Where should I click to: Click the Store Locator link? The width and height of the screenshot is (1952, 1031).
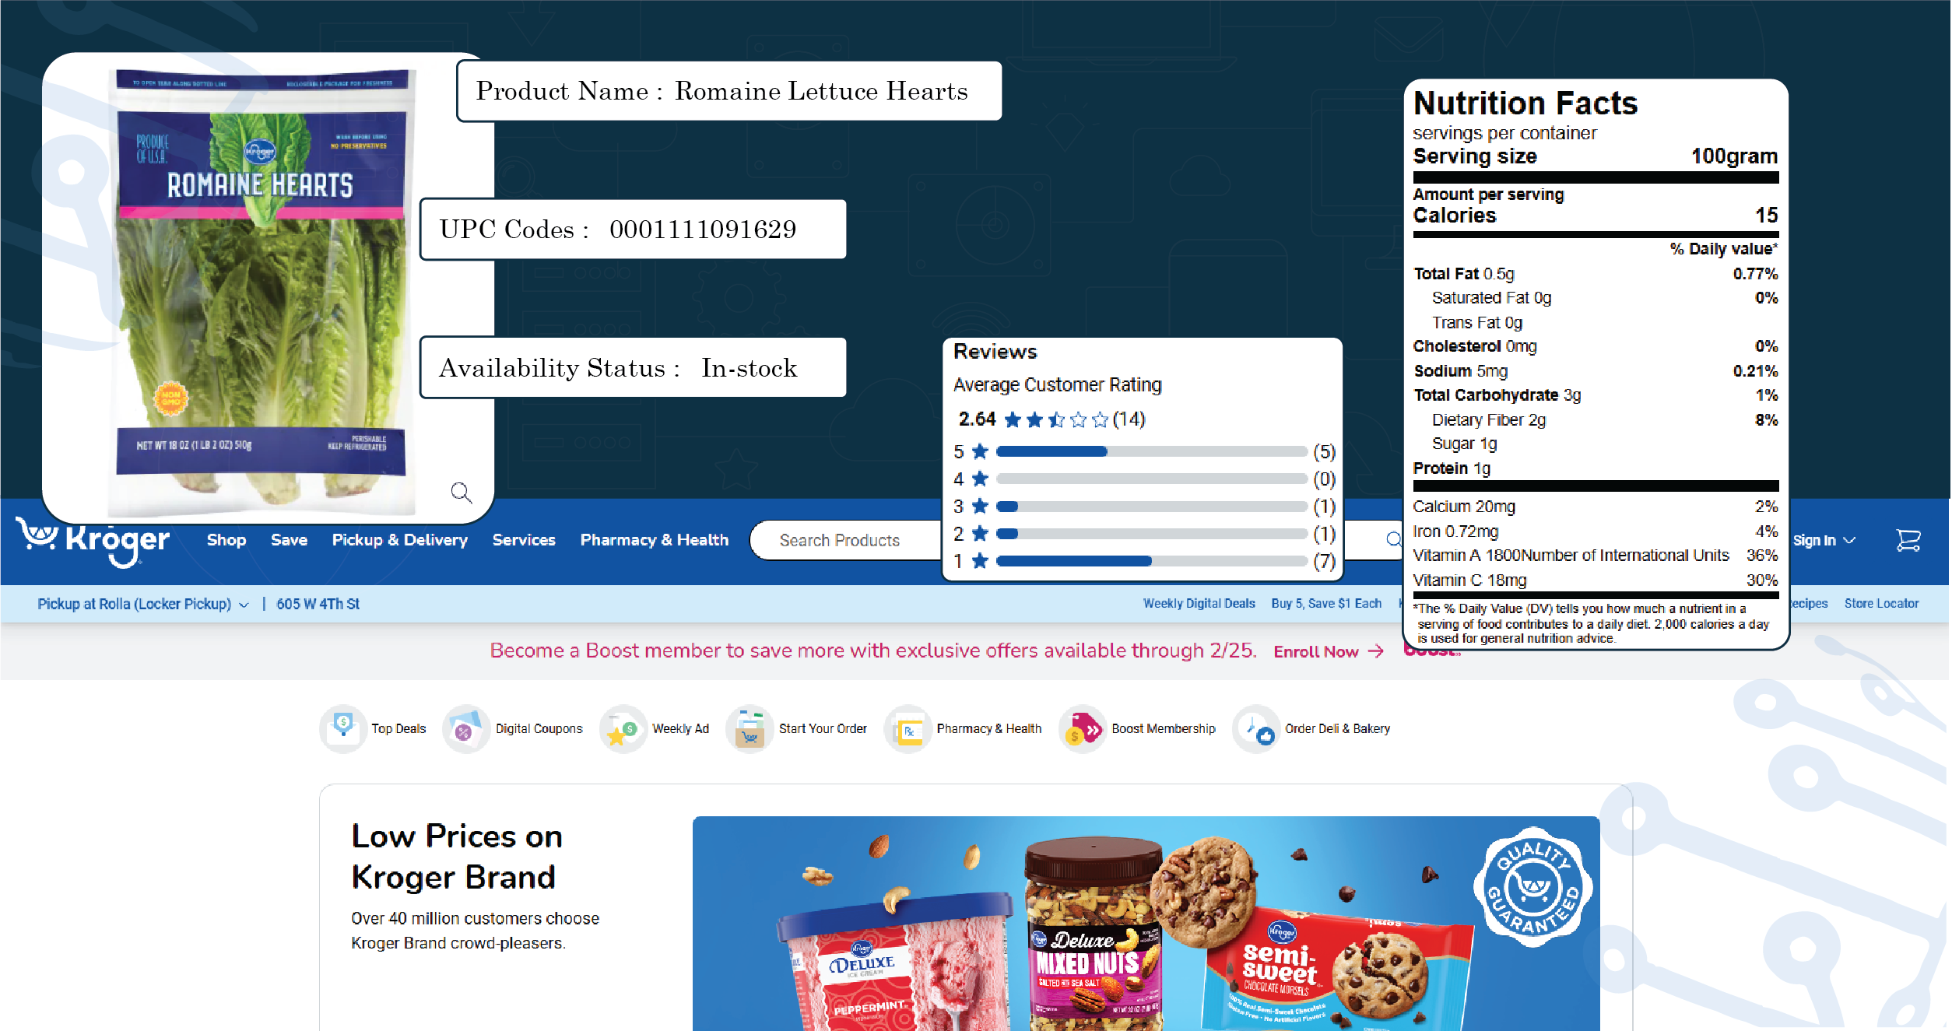click(1881, 604)
